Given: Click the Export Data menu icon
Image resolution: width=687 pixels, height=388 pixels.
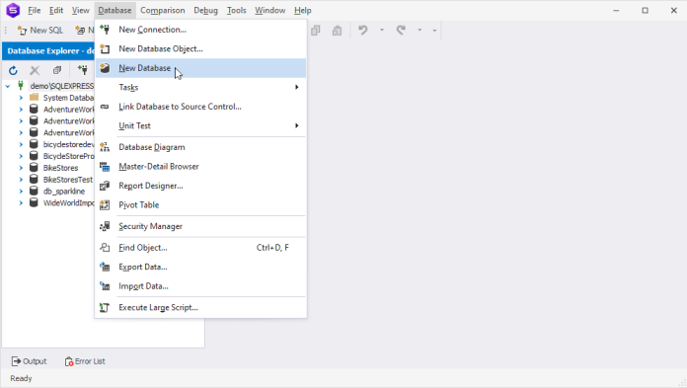Looking at the screenshot, I should (105, 267).
